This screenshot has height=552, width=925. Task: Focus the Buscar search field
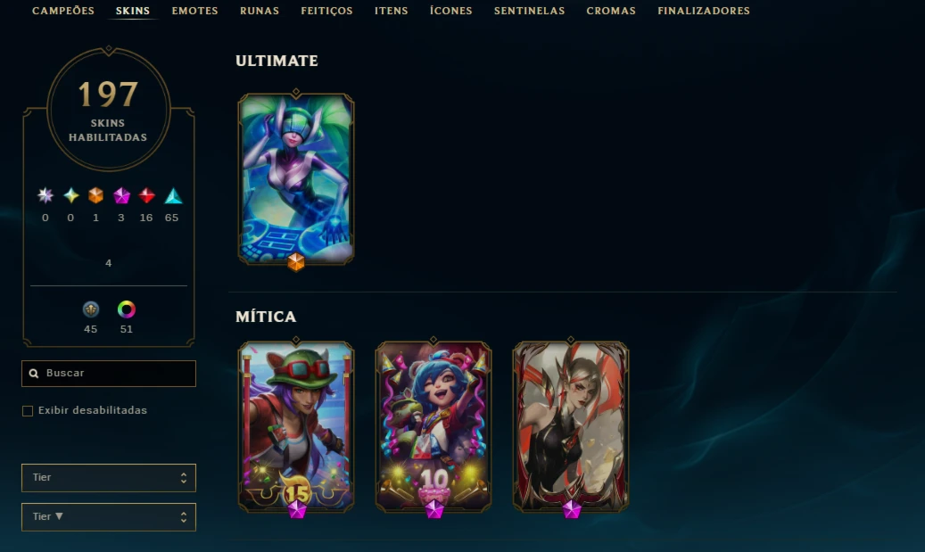pyautogui.click(x=109, y=374)
